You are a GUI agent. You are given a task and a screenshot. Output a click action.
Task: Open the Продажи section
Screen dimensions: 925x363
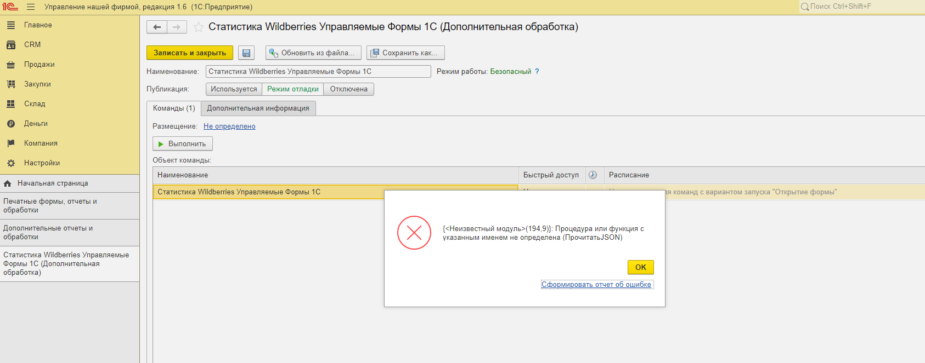coord(70,65)
